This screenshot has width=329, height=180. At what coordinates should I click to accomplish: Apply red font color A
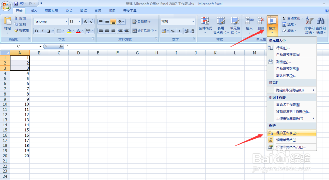[78, 31]
